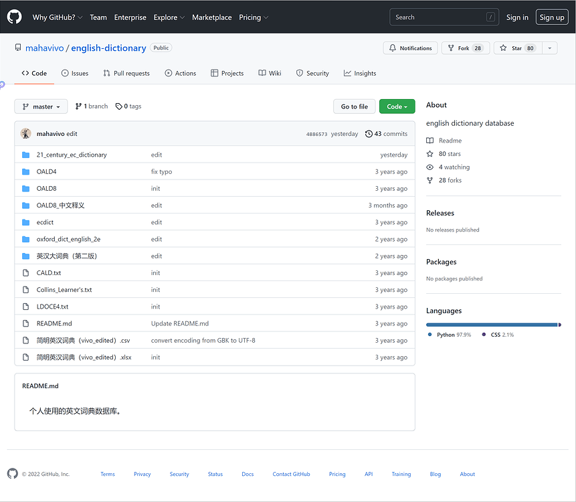
Task: Expand the green Code dropdown
Action: point(397,106)
